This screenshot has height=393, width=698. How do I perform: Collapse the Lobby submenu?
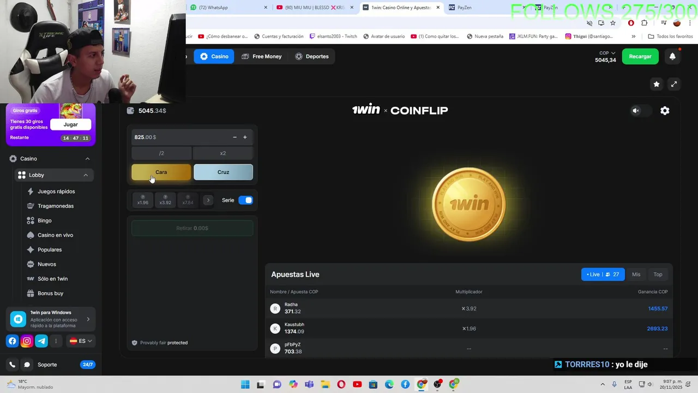[x=86, y=175]
